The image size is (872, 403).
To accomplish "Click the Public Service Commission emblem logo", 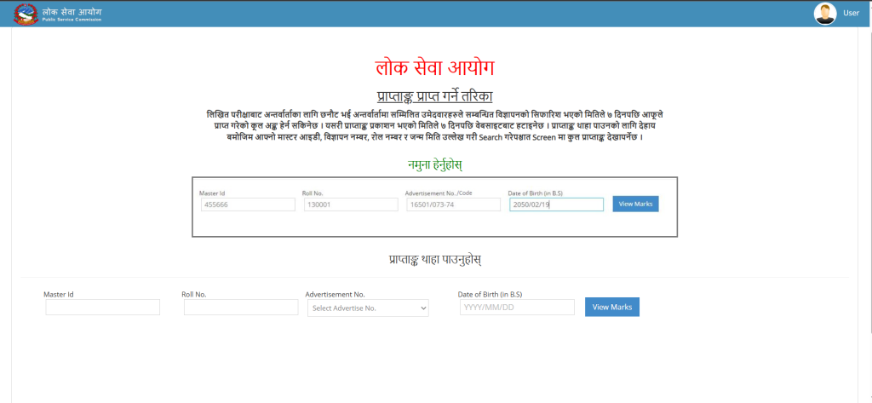I will (26, 14).
